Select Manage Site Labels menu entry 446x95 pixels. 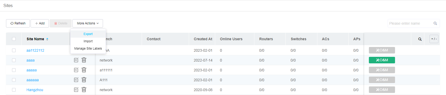(x=88, y=49)
